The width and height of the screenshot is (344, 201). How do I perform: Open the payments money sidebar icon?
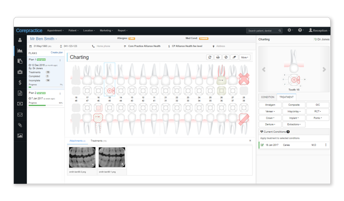point(20,104)
